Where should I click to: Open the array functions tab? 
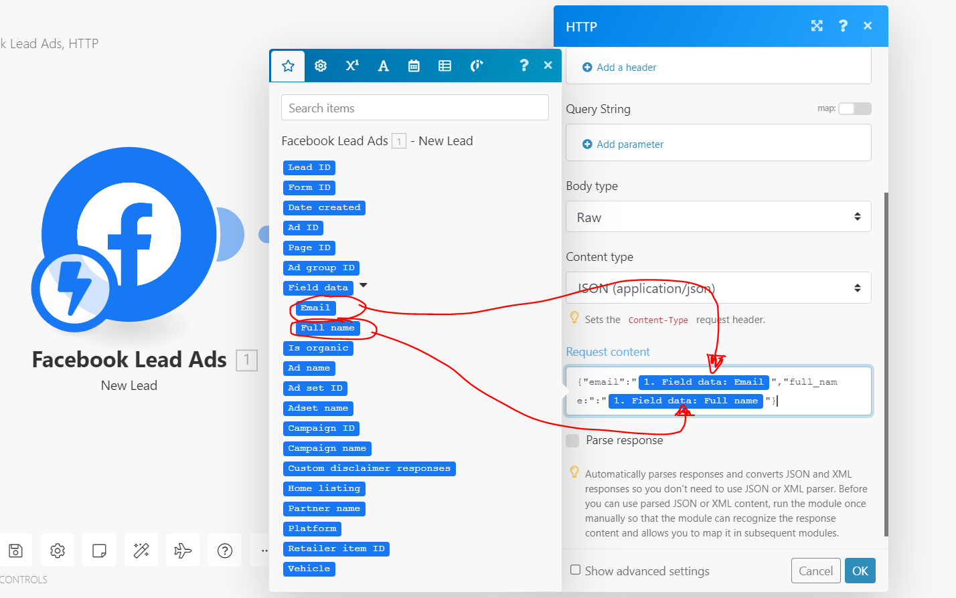[x=445, y=66]
